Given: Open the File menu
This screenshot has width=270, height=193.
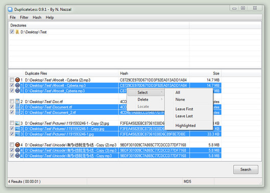Looking at the screenshot, I should [x=13, y=17].
